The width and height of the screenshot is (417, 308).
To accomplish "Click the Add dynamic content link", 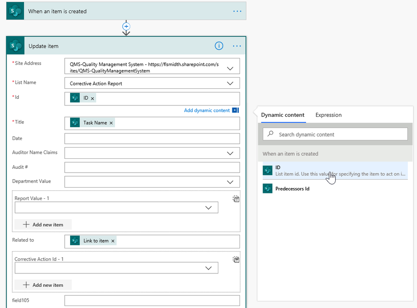I will coord(207,110).
